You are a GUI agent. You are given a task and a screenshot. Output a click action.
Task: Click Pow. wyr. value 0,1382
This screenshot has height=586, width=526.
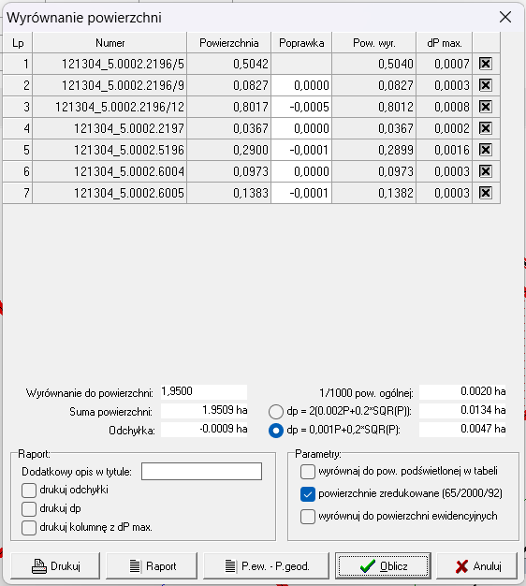374,193
